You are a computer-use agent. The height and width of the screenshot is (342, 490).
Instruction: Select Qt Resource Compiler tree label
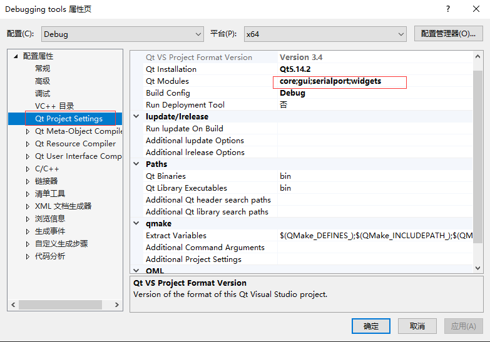[75, 144]
